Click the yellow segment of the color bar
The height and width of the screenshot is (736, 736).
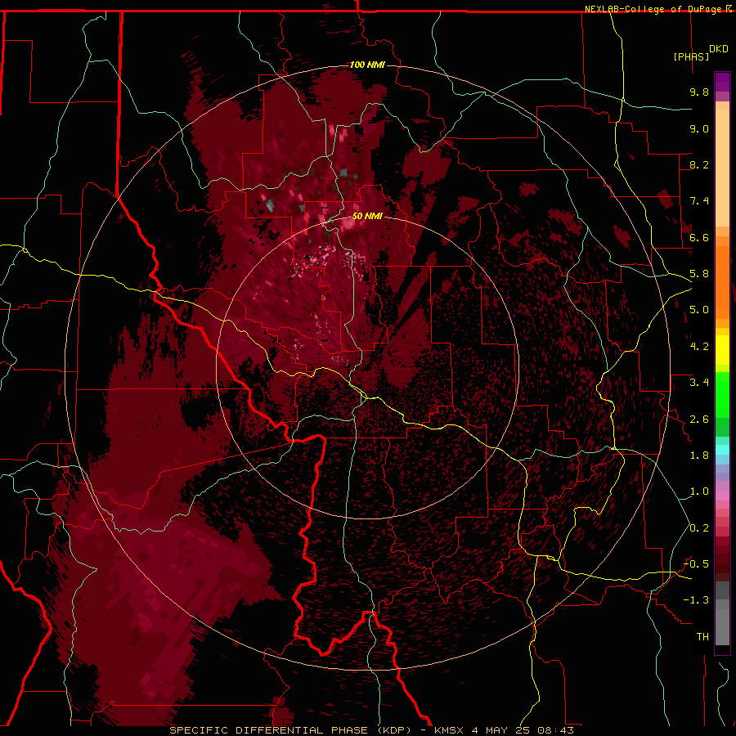(722, 350)
